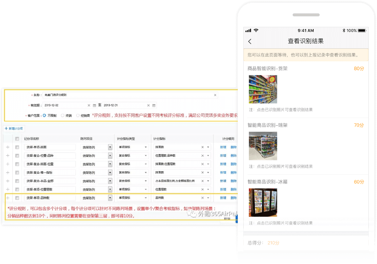
Task: Check the select-all checkbox in table header
Action: click(x=17, y=139)
